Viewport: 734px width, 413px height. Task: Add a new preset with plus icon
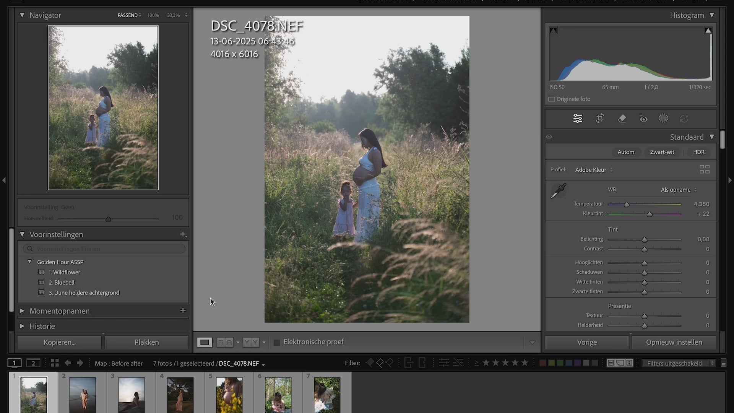[x=183, y=234]
